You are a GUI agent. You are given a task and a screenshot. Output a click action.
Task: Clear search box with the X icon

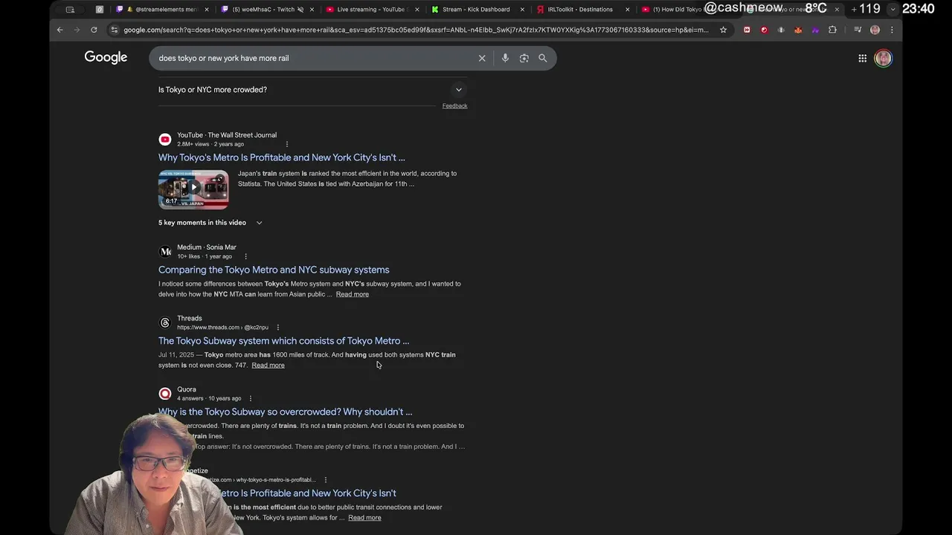click(x=482, y=58)
